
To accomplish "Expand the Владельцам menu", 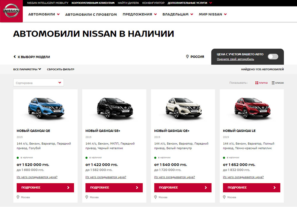I will pyautogui.click(x=178, y=14).
